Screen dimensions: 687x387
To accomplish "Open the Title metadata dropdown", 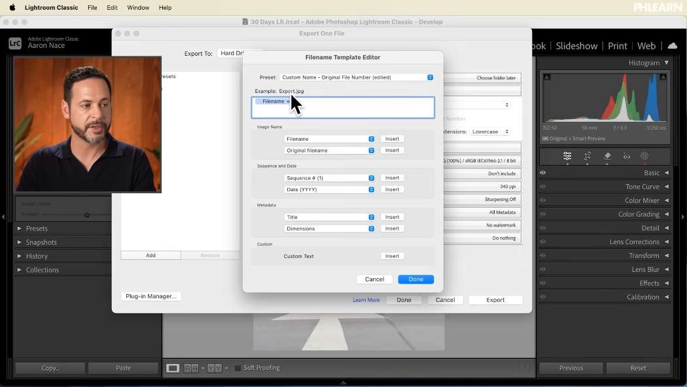I will point(328,217).
